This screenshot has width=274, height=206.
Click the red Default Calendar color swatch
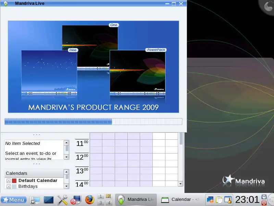pyautogui.click(x=14, y=181)
